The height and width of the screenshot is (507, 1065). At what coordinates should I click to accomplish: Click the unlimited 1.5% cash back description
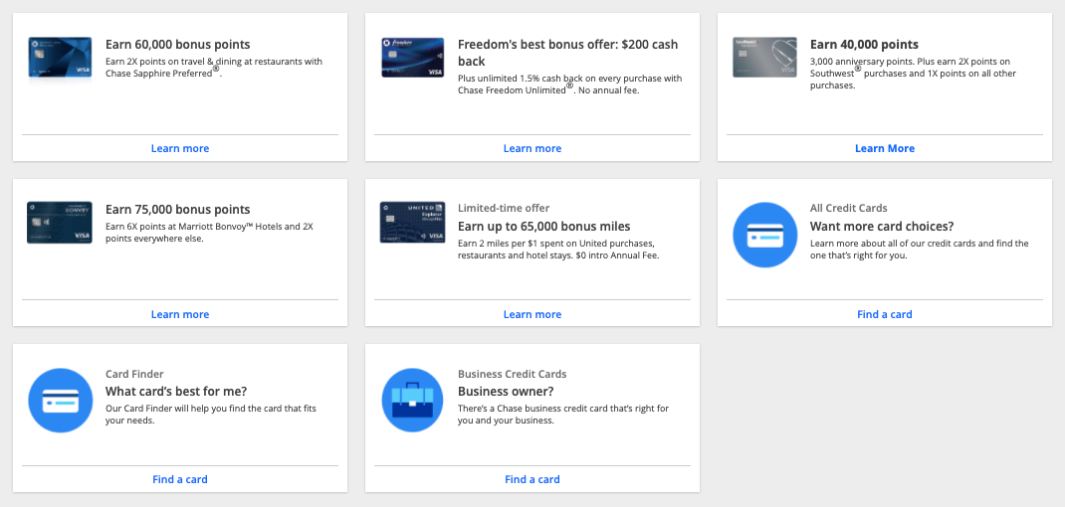tap(570, 84)
